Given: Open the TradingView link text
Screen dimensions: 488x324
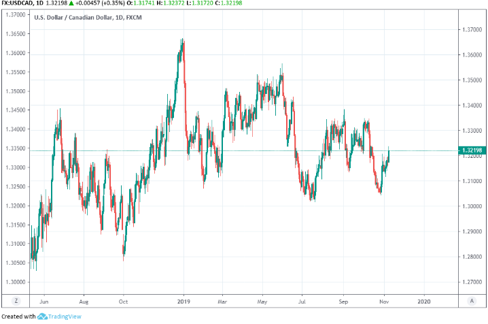Looking at the screenshot, I should (67, 317).
